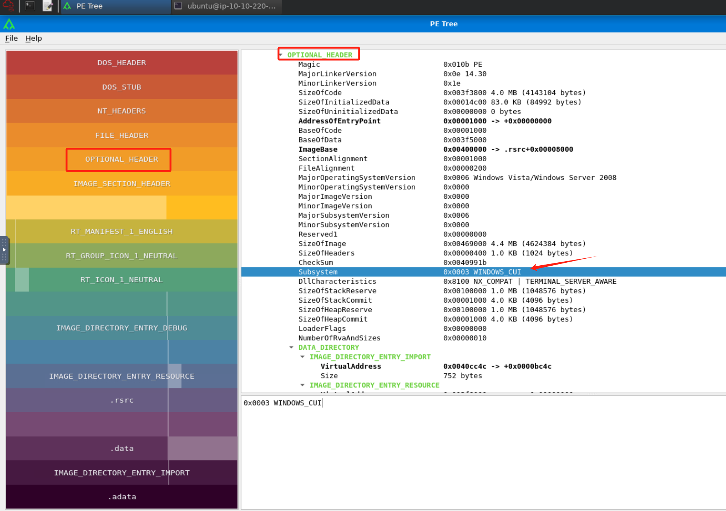Viewport: 726px width, 511px height.
Task: Open the text editor icon in taskbar
Action: (x=48, y=6)
